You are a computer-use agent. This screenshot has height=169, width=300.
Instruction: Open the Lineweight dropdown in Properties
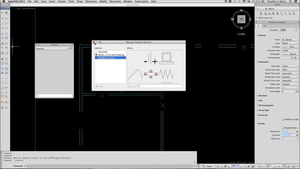point(290,54)
